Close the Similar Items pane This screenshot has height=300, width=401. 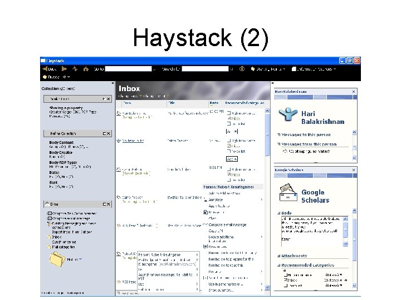point(109,99)
